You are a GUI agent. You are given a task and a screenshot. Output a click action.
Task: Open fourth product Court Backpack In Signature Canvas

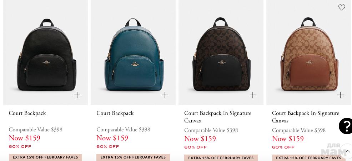tap(306, 117)
